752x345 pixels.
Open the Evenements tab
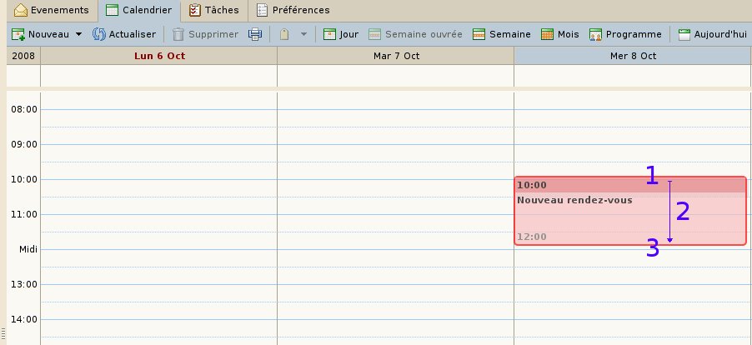[51, 10]
